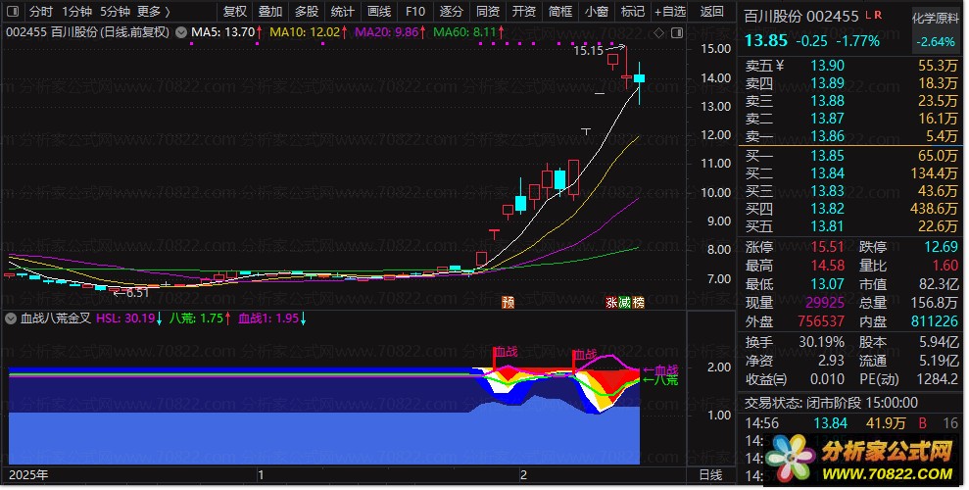Click the sector change -2.64% badge
This screenshot has width=969, height=490.
point(936,42)
